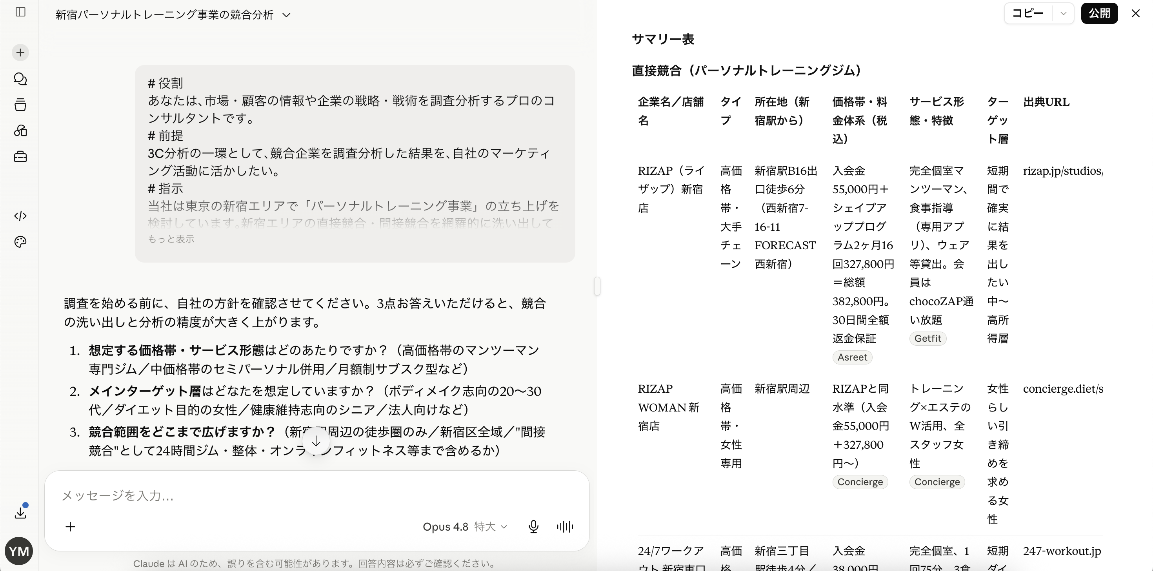Image resolution: width=1153 pixels, height=571 pixels.
Task: Open the YM user avatar menu
Action: tap(19, 551)
